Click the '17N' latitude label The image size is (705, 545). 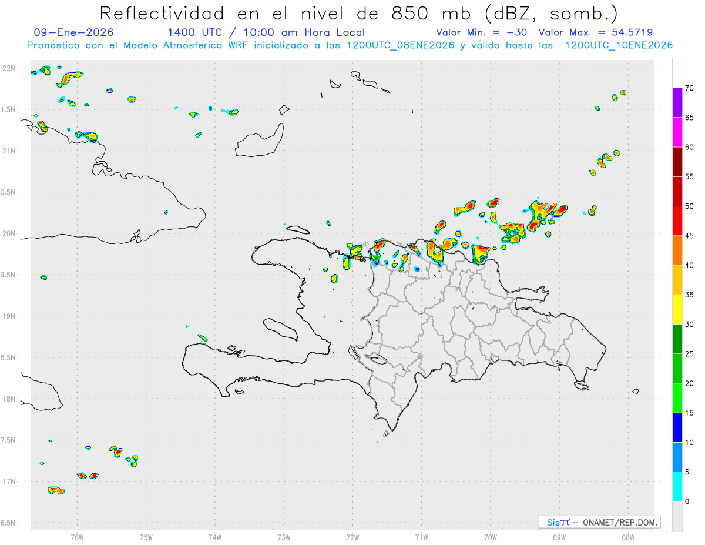[9, 481]
